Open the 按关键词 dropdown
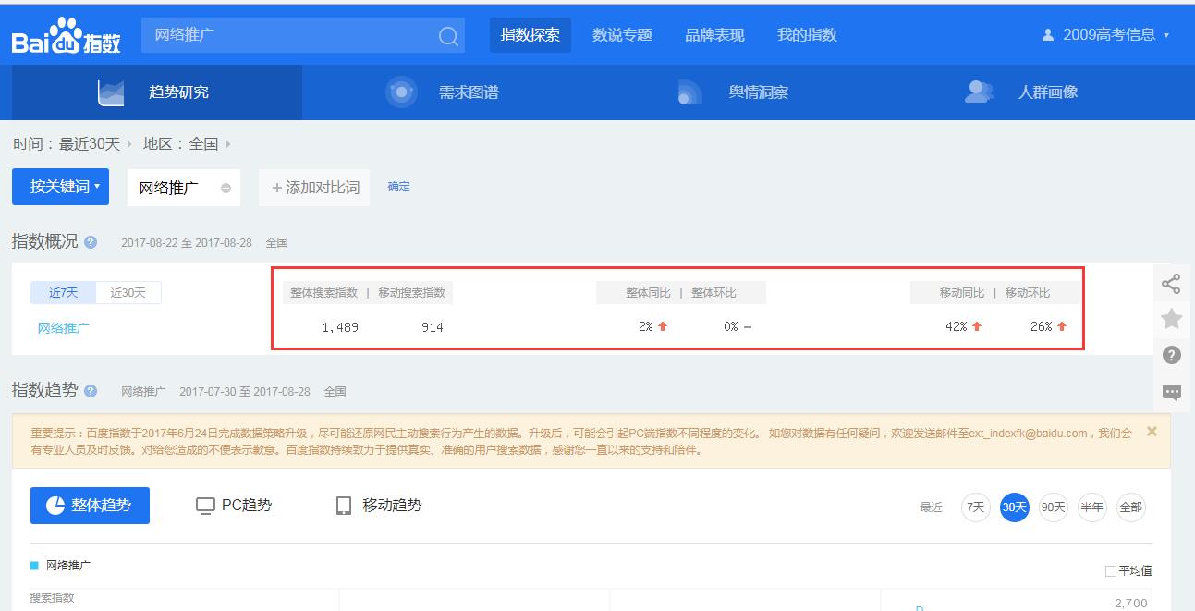Screen dimensions: 1195x611 (x=60, y=186)
